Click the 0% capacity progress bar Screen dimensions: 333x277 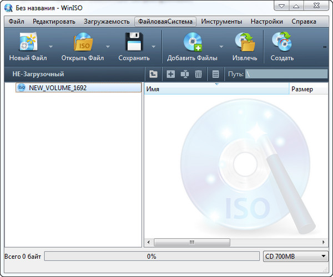pyautogui.click(x=152, y=257)
